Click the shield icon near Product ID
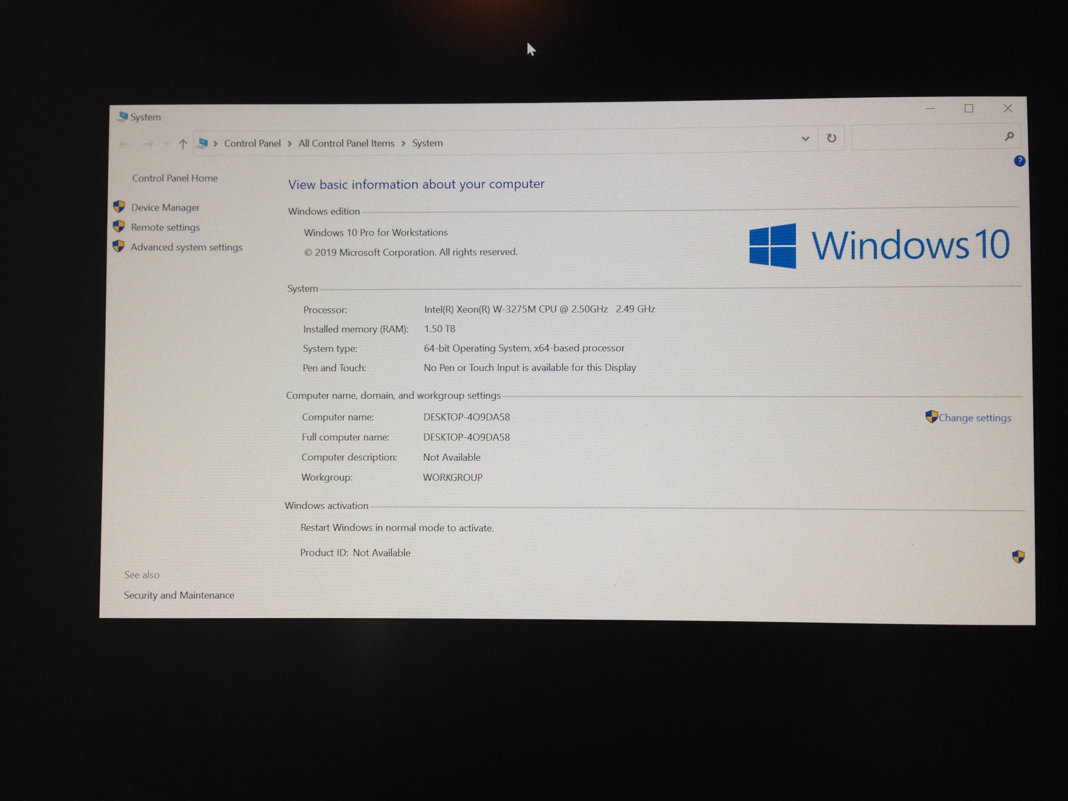The image size is (1068, 801). point(1018,556)
